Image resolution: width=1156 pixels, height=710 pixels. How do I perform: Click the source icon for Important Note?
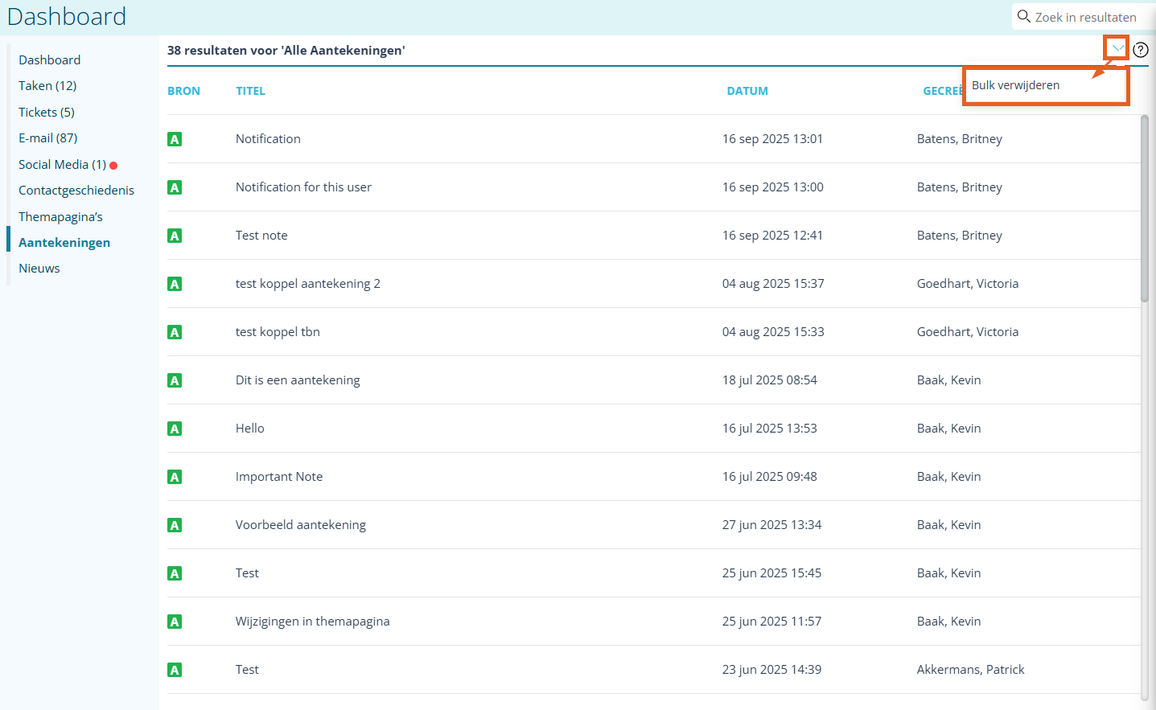175,477
